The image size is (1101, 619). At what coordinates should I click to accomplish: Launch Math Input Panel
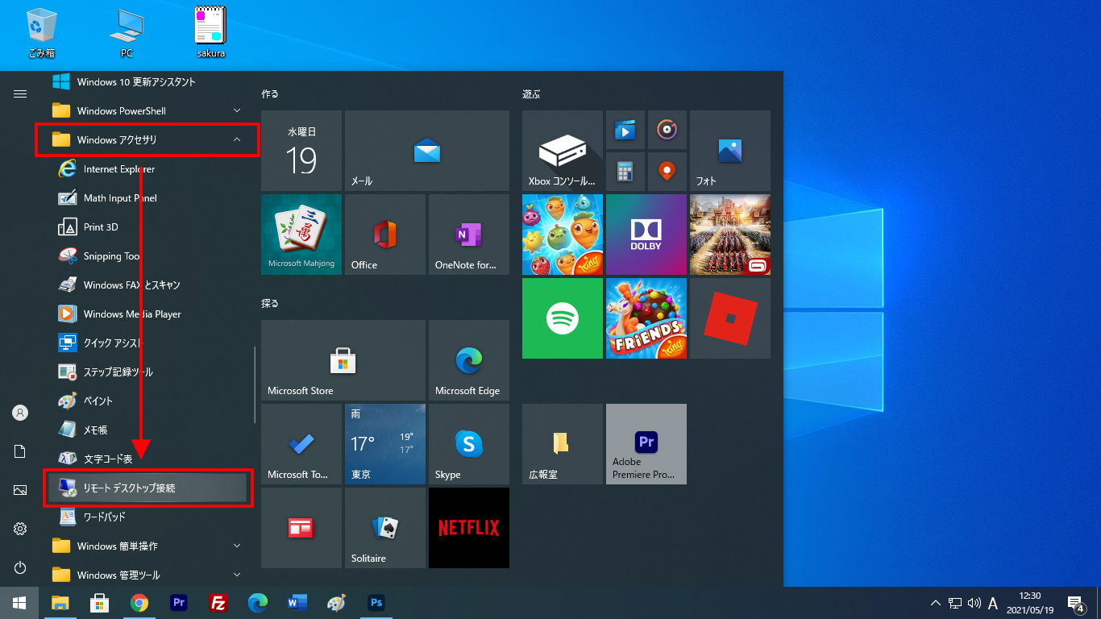149,198
